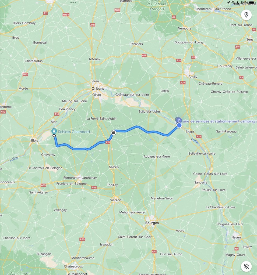
Task: Open the three-dot menu at top
Action: (x=73, y=2)
